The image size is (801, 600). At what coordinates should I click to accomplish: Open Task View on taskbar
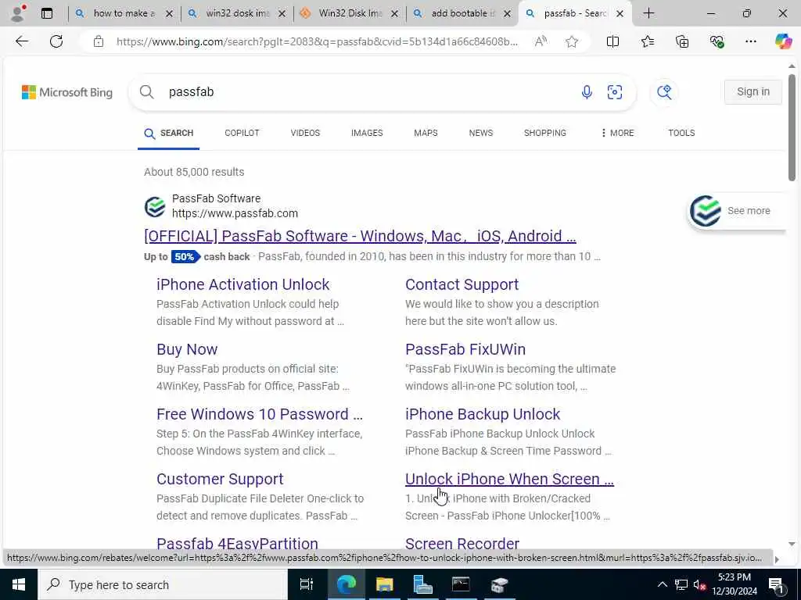tap(307, 584)
